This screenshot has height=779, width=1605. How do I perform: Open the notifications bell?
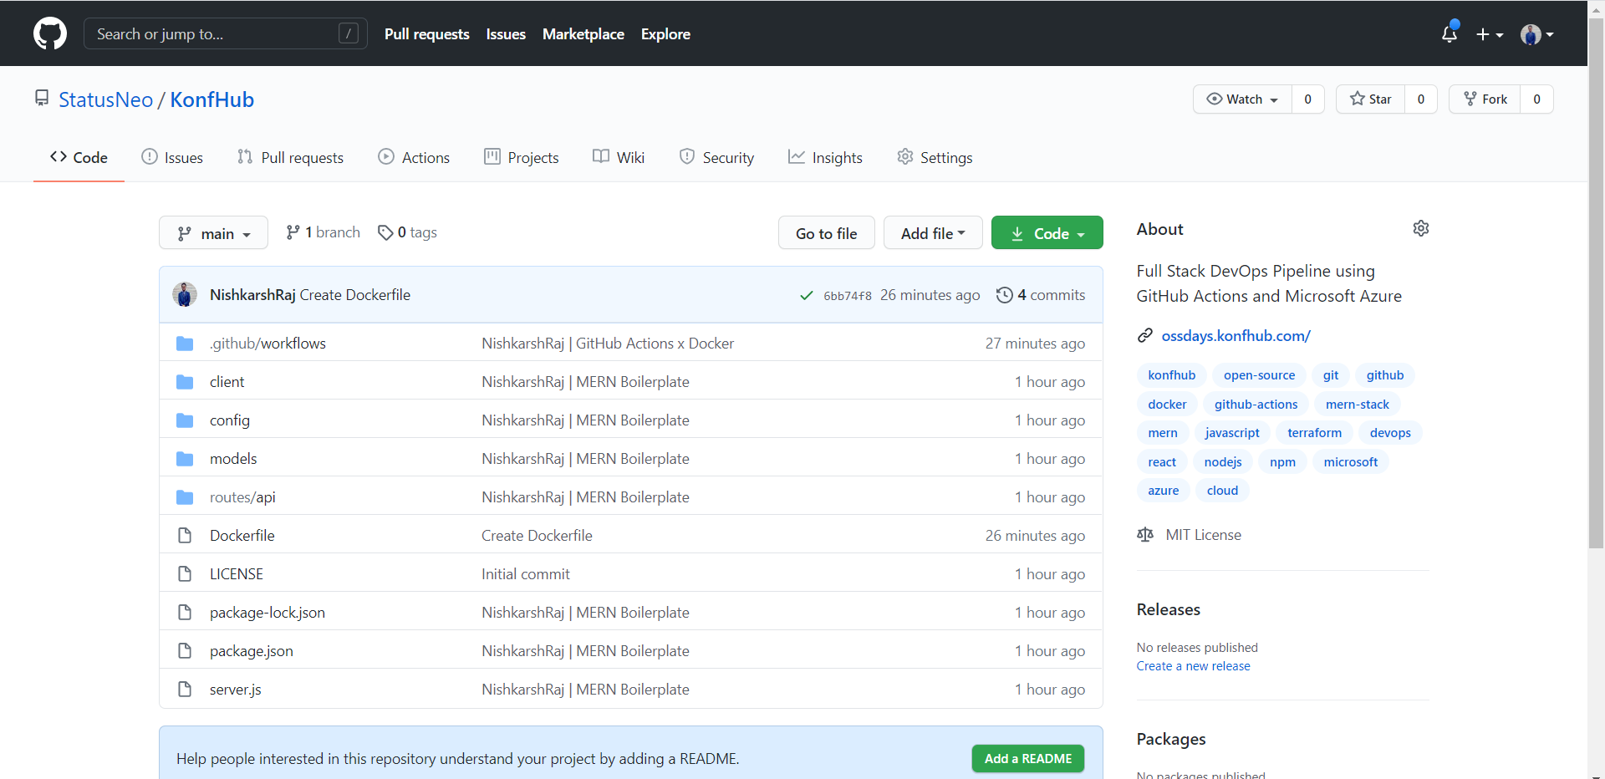click(x=1450, y=33)
